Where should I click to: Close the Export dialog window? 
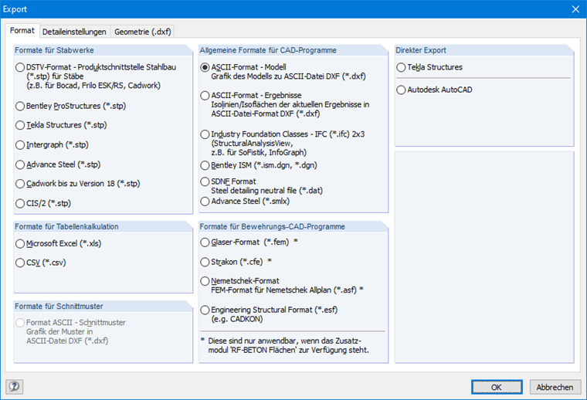click(x=574, y=8)
